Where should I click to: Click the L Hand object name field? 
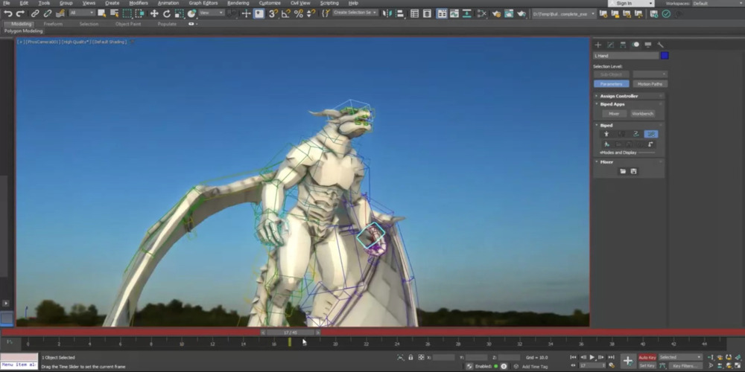[x=627, y=56]
